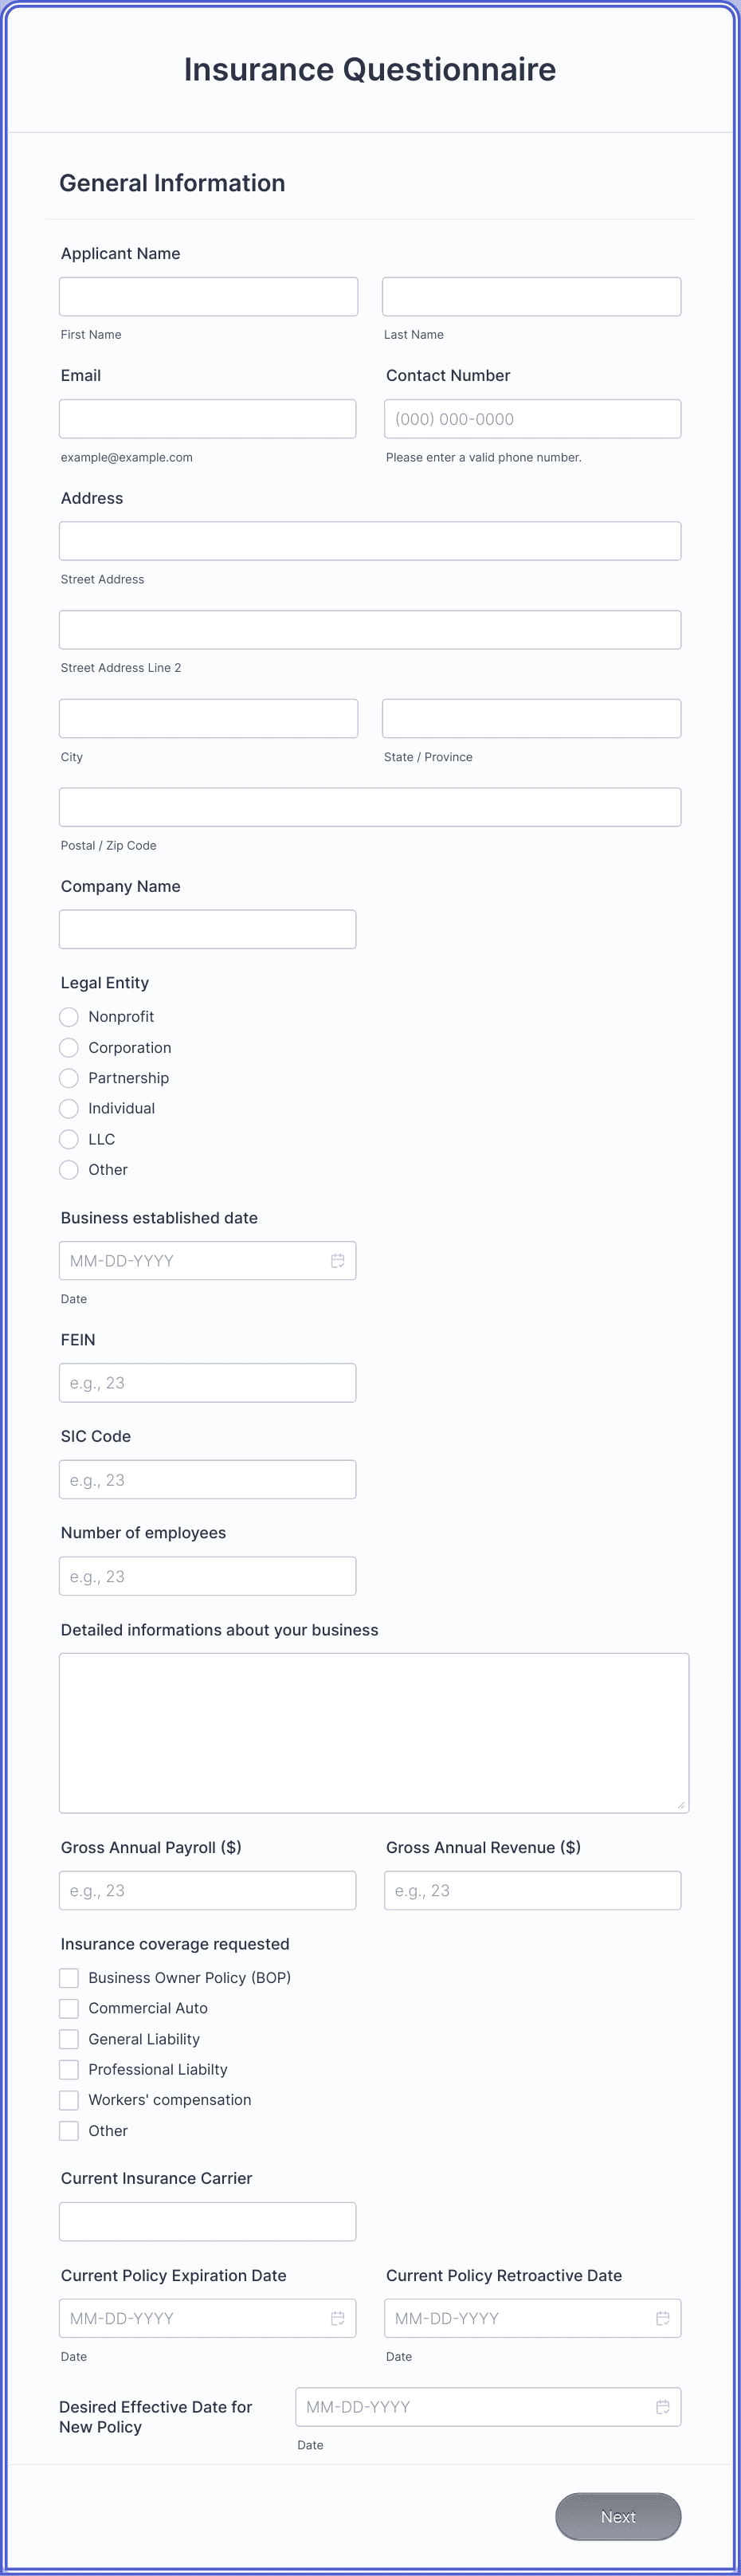Image resolution: width=741 pixels, height=2576 pixels.
Task: Open the Business established date calendar picker
Action: tap(337, 1260)
